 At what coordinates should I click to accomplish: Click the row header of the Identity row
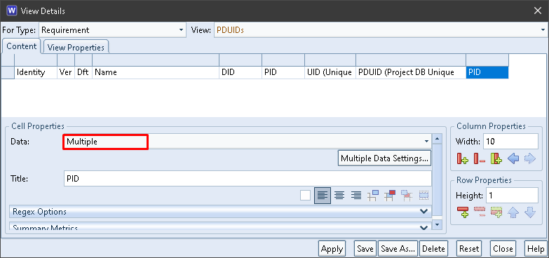(x=8, y=72)
